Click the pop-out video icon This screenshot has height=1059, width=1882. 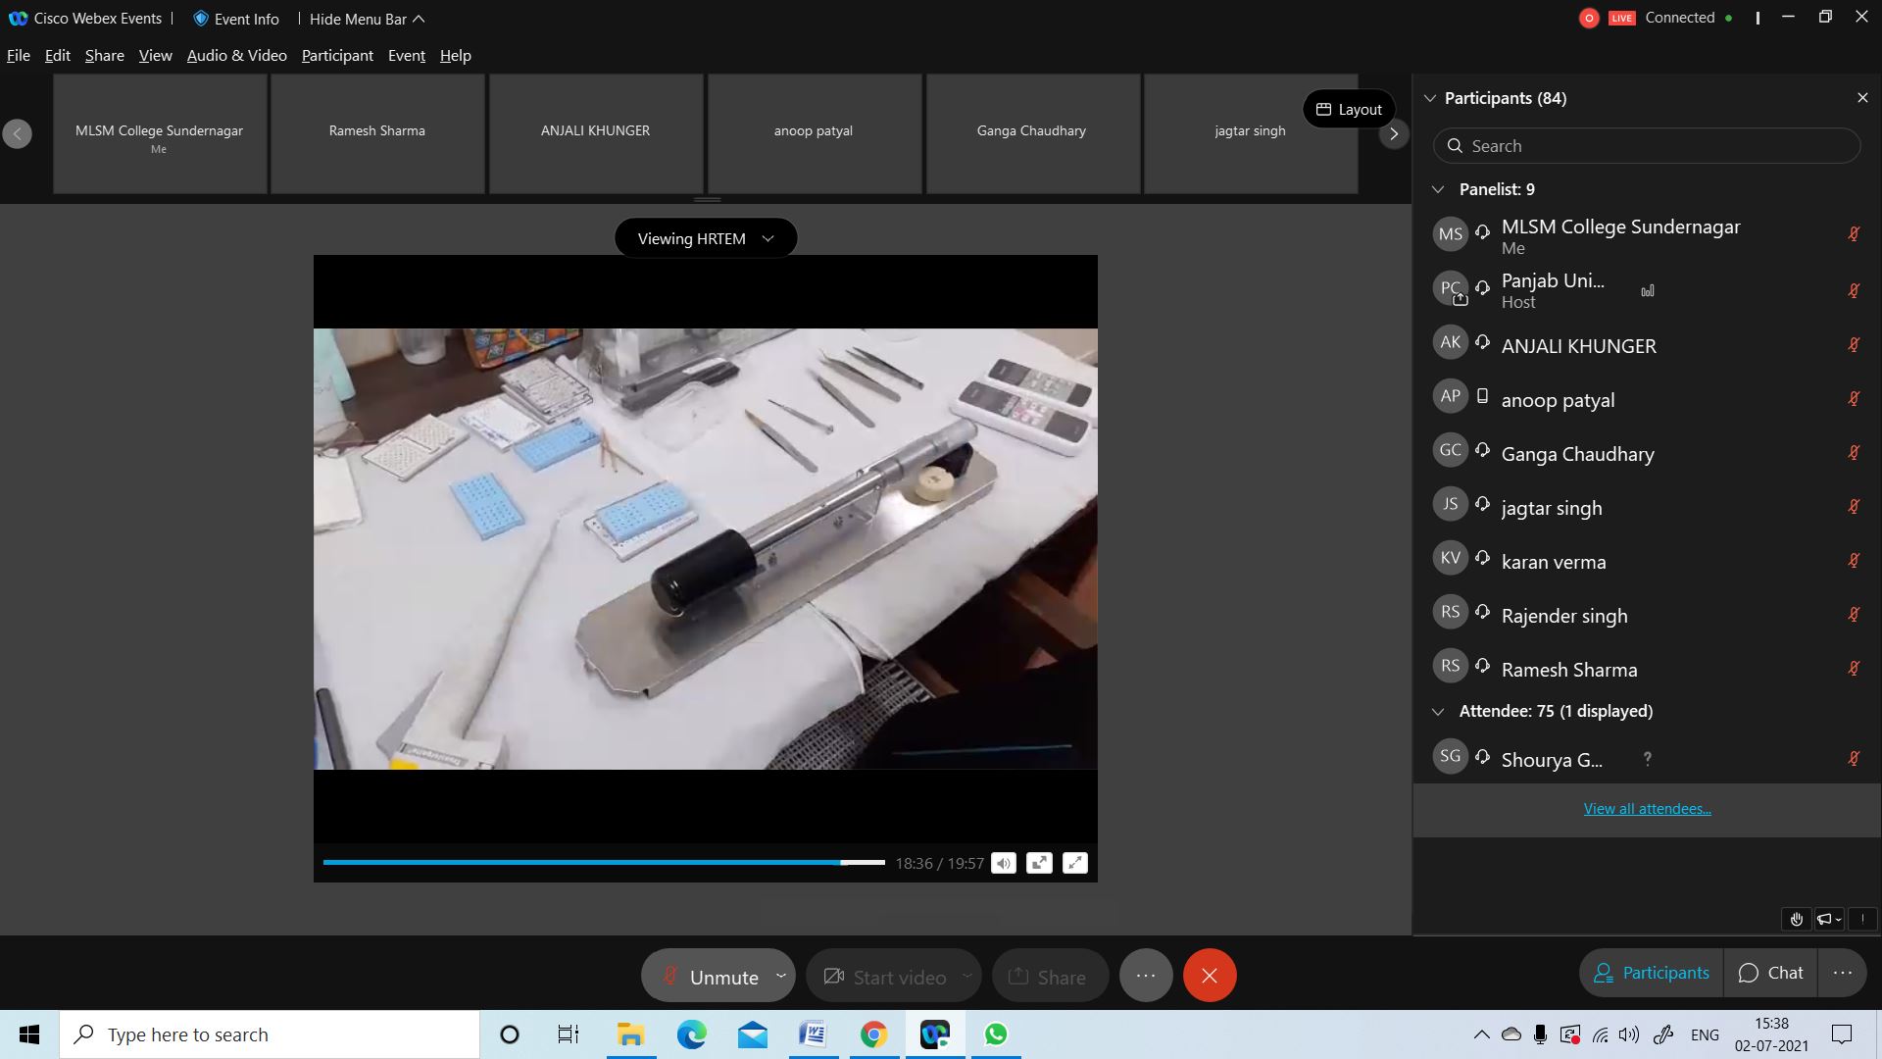click(x=1039, y=863)
